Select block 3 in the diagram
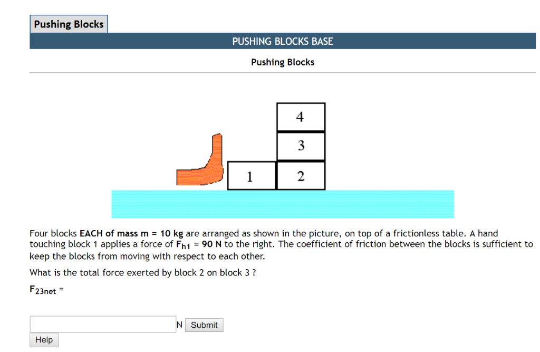Image resolution: width=540 pixels, height=352 pixels. tap(301, 146)
